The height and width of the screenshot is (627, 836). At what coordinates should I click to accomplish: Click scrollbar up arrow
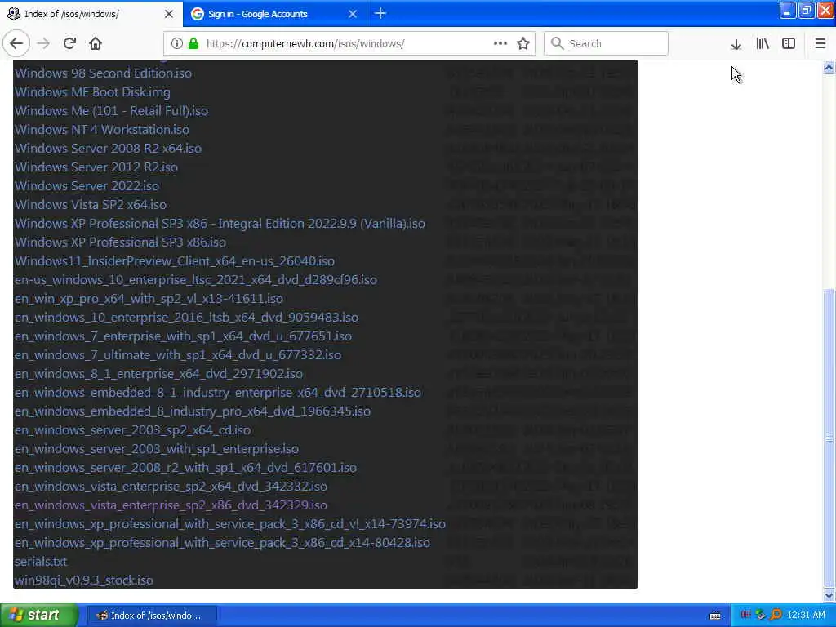(x=829, y=68)
